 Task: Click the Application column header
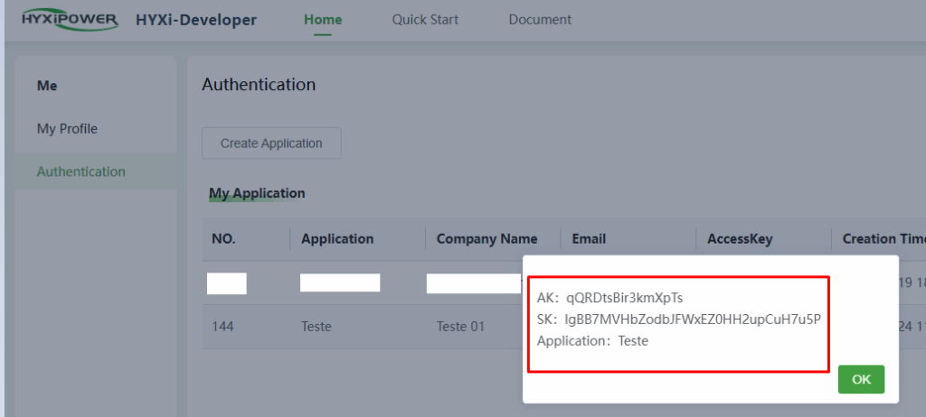337,239
